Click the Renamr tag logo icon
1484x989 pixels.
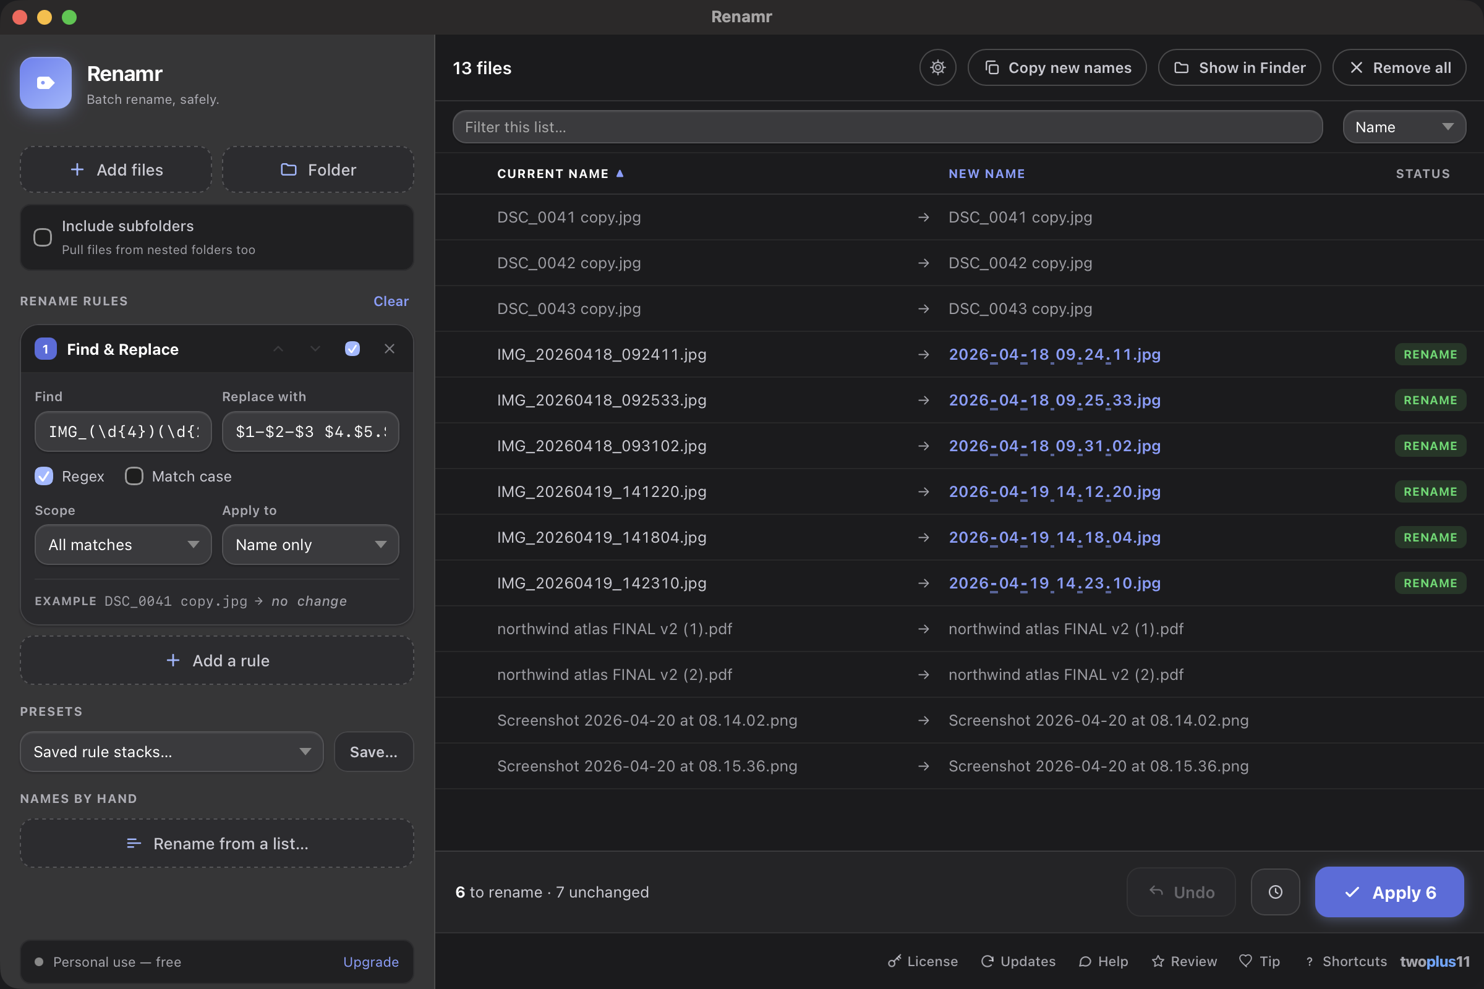click(45, 83)
